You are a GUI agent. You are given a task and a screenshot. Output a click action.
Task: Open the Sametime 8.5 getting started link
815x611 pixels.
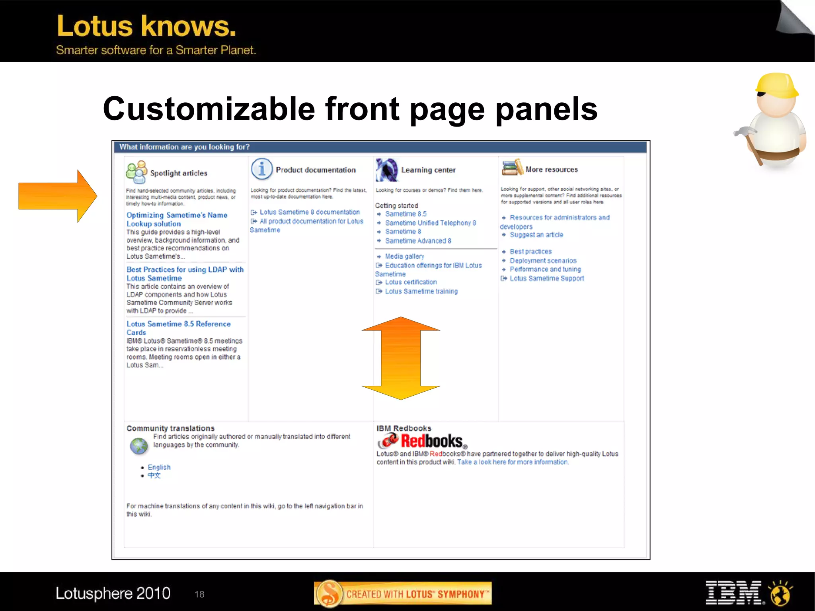coord(406,214)
